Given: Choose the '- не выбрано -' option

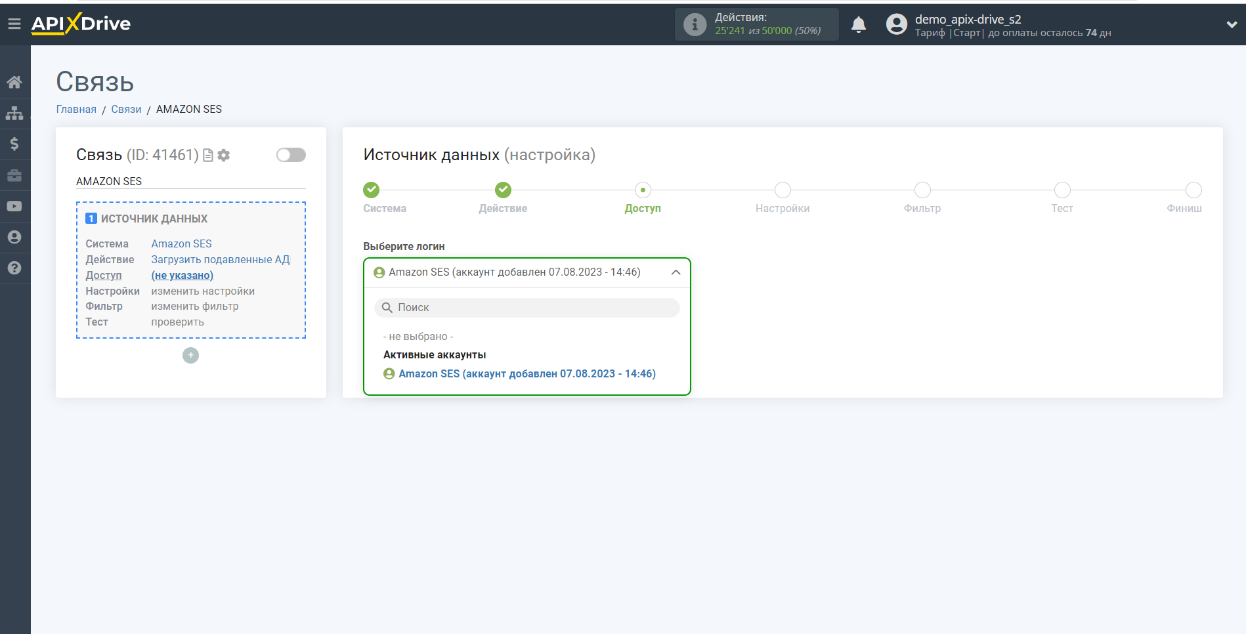Looking at the screenshot, I should (418, 336).
